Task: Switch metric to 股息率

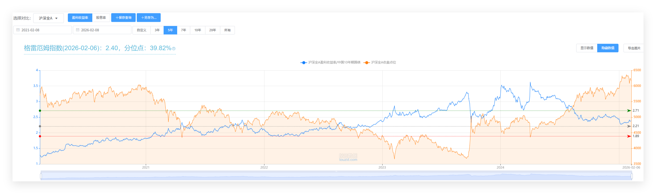Action: pos(101,18)
